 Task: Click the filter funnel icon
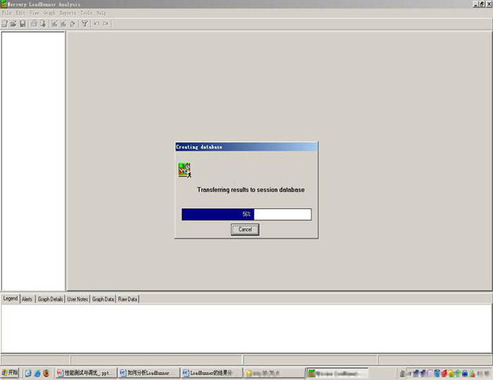tap(85, 23)
